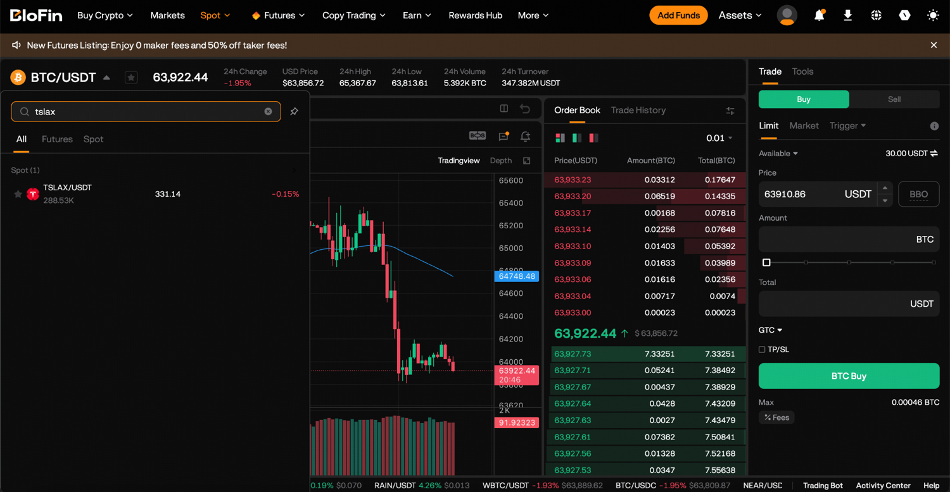Click the BTC amount input field

(849, 240)
